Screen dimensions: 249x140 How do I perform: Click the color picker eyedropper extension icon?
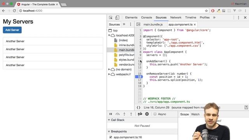(218, 10)
